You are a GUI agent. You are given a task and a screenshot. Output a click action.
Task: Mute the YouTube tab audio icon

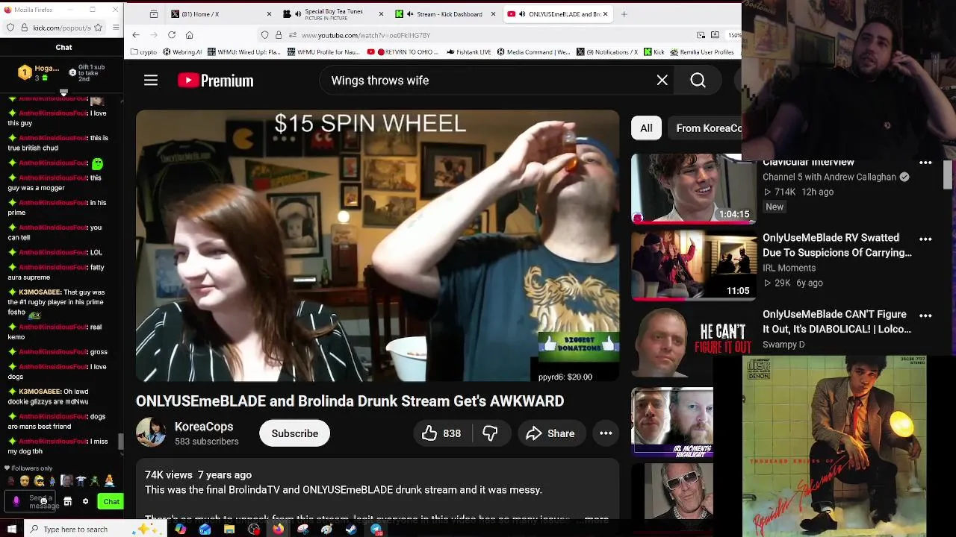click(x=522, y=14)
